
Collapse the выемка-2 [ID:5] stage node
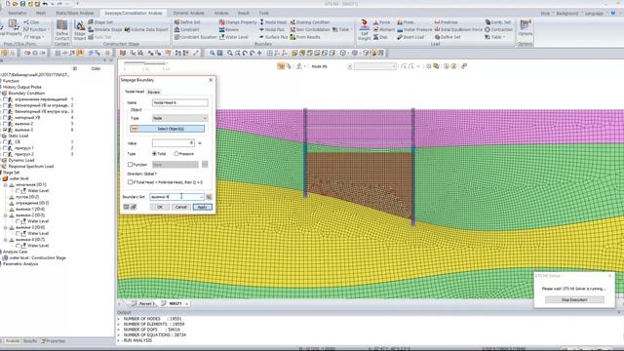6,215
